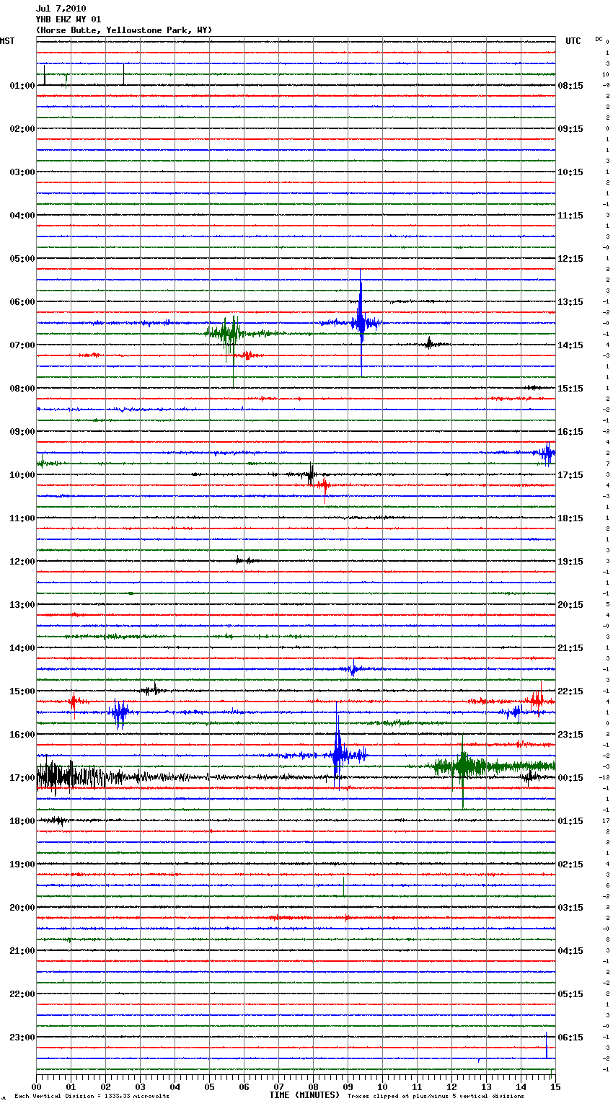Click the MST column header
Viewport: 613px width, 1106px height.
7,41
